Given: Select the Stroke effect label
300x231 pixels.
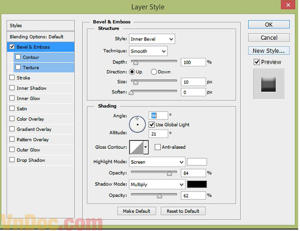Looking at the screenshot, I should [x=23, y=77].
